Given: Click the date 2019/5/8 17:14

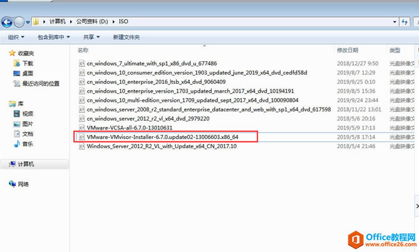Looking at the screenshot, I should pos(356,137).
